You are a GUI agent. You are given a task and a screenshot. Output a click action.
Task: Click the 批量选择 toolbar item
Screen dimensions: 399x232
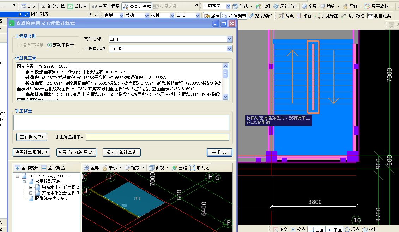[x=165, y=6]
